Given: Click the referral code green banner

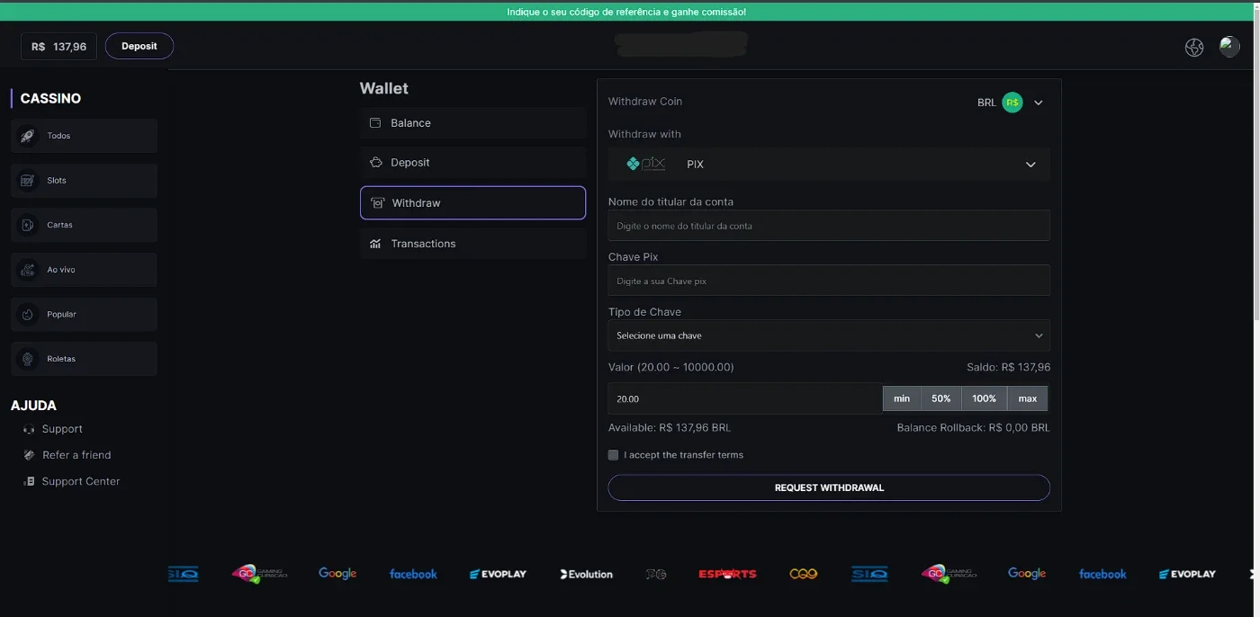Looking at the screenshot, I should click(x=626, y=12).
